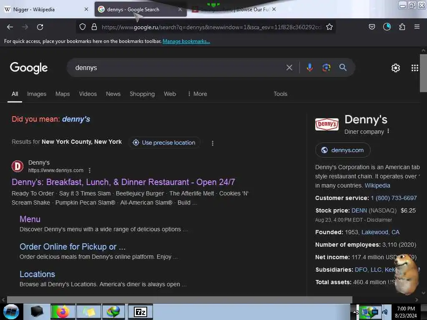Expand the More search filters dropdown
Screen dimensions: 427x320
[x=197, y=94]
